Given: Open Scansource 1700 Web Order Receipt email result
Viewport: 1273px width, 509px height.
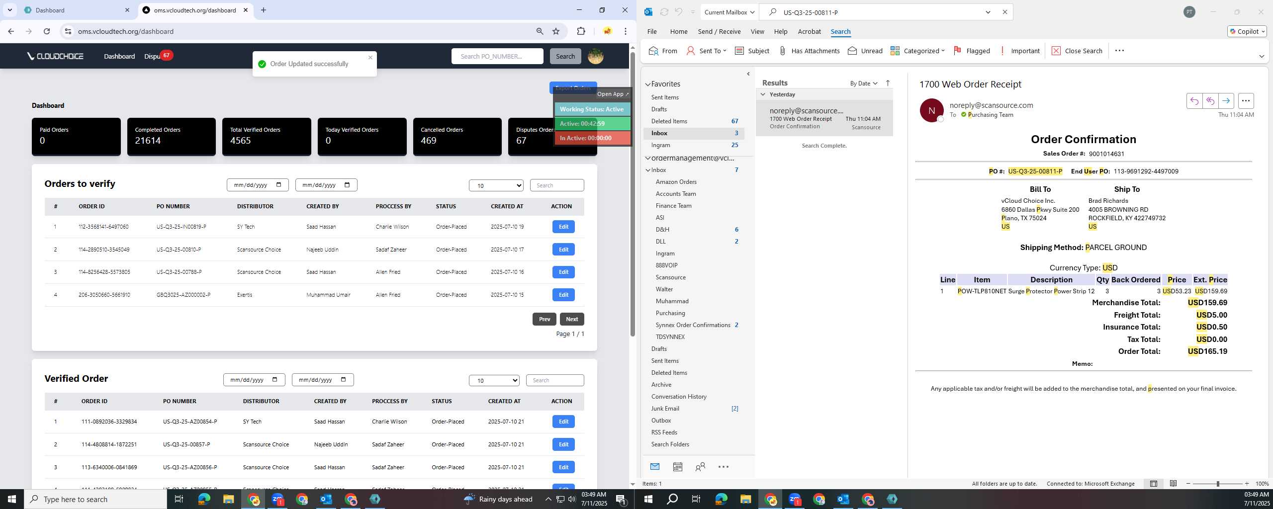Looking at the screenshot, I should coord(824,118).
